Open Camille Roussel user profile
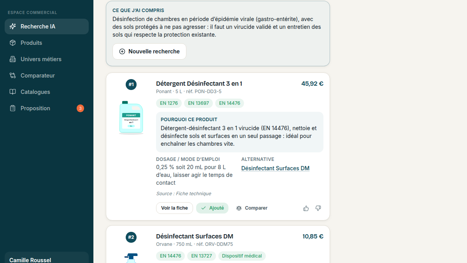This screenshot has height=263, width=467. [x=47, y=258]
